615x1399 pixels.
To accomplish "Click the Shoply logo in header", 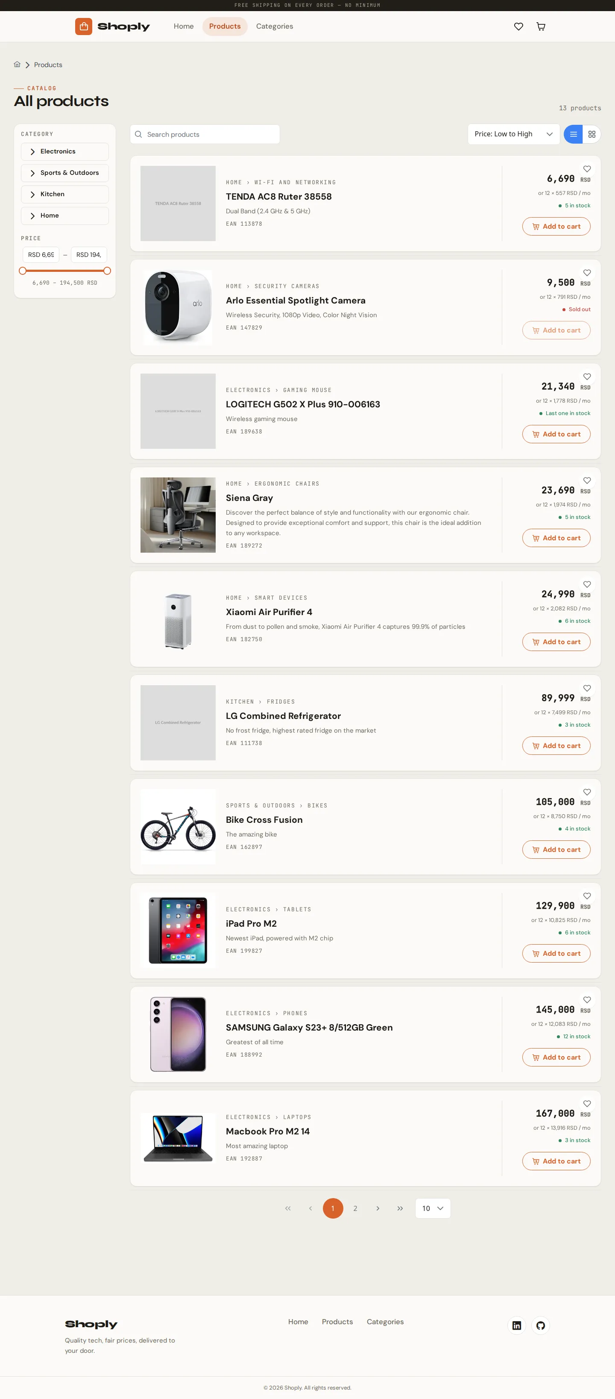I will pos(112,26).
